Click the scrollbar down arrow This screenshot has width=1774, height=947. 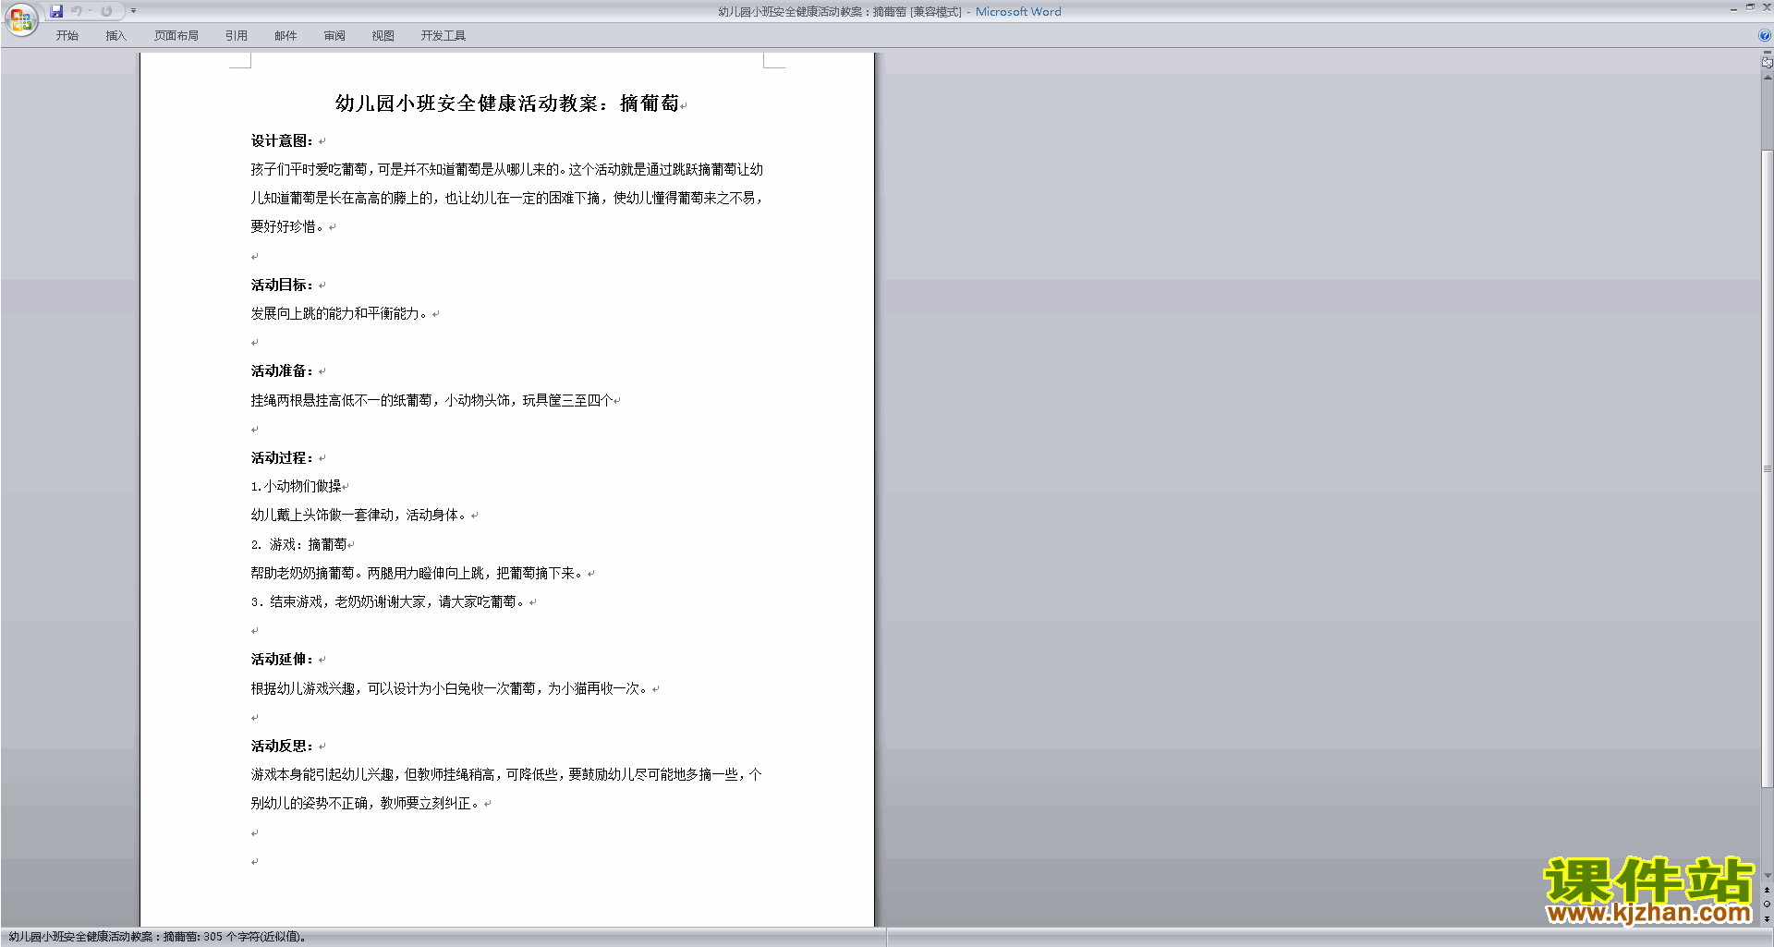click(x=1767, y=876)
